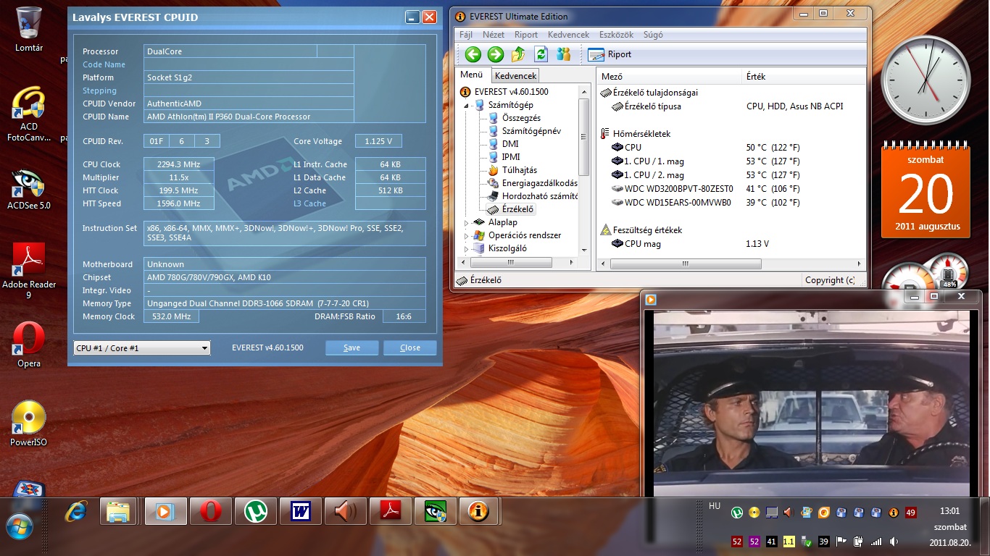Open the wireless signal tray icon

(876, 542)
